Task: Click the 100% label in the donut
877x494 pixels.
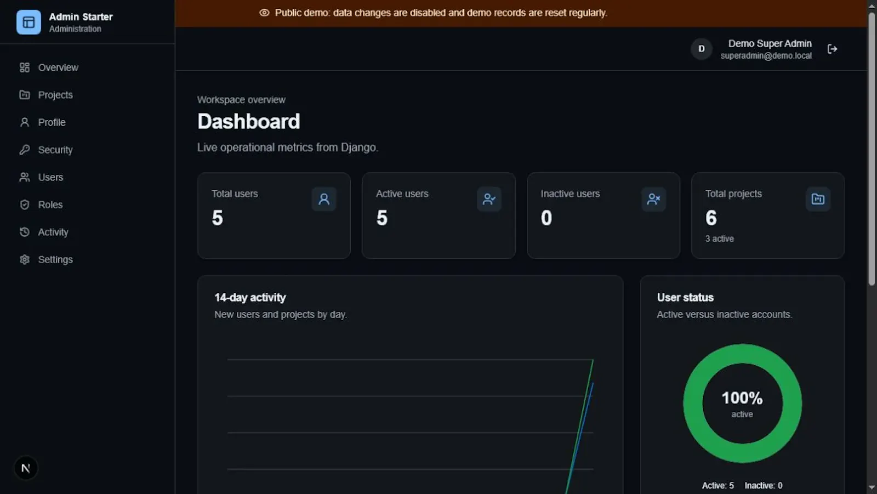Action: (x=742, y=398)
